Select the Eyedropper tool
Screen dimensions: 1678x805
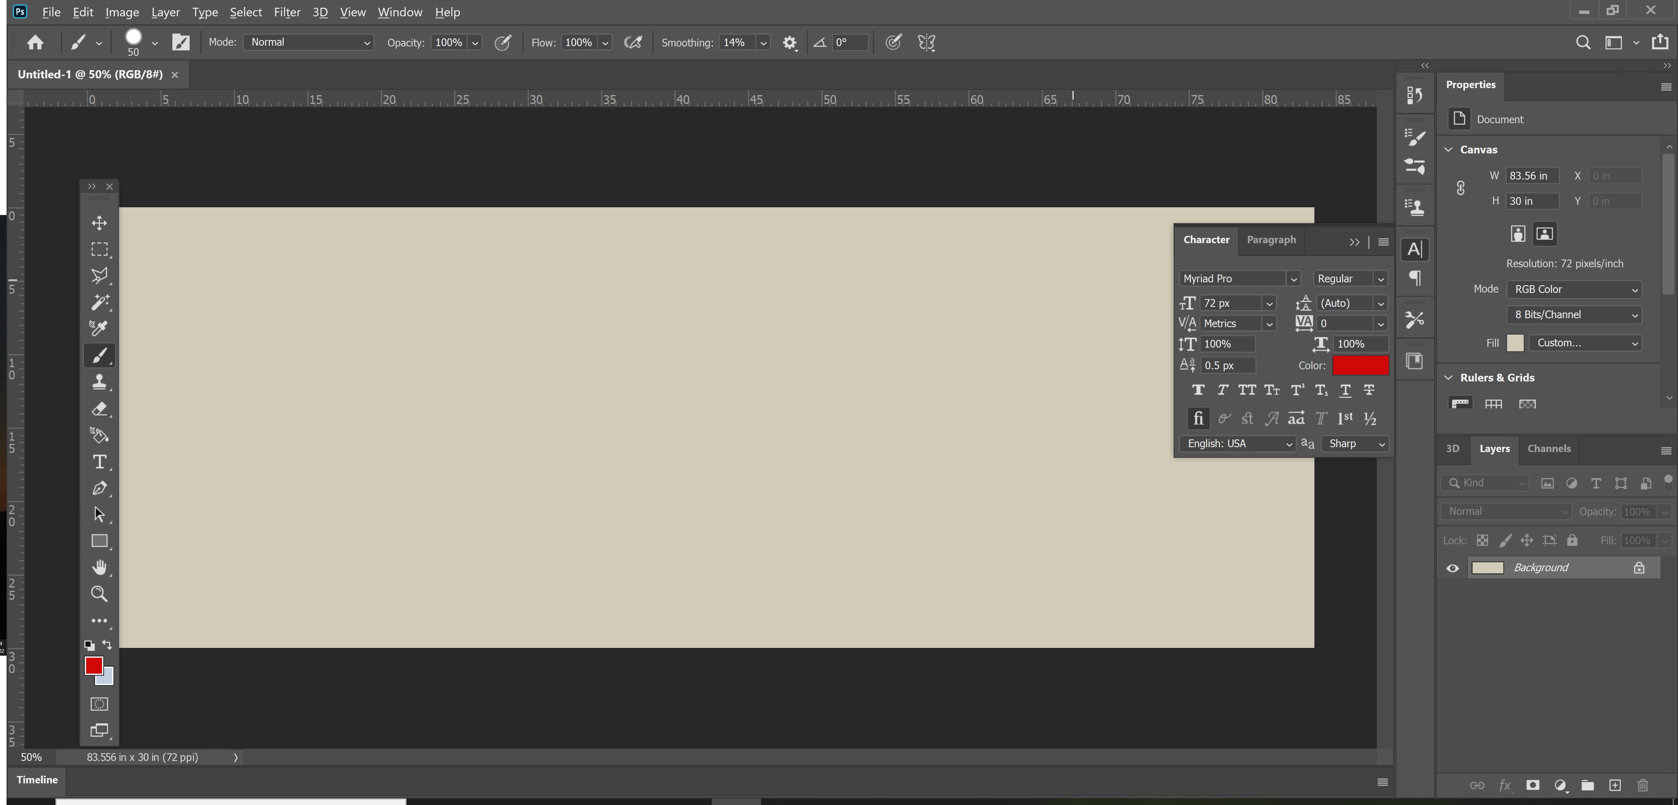pyautogui.click(x=99, y=328)
